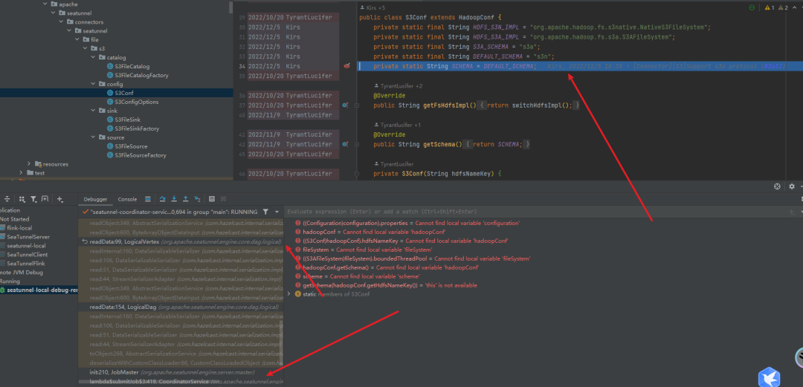The height and width of the screenshot is (387, 803).
Task: Click next highlighted error up-arrow
Action: (x=796, y=7)
